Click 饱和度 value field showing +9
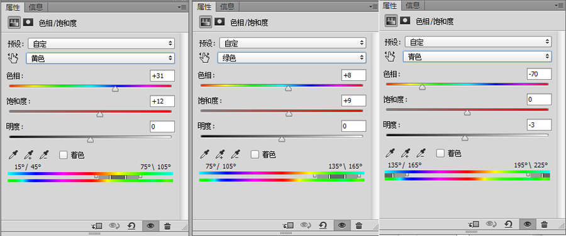 pos(353,100)
